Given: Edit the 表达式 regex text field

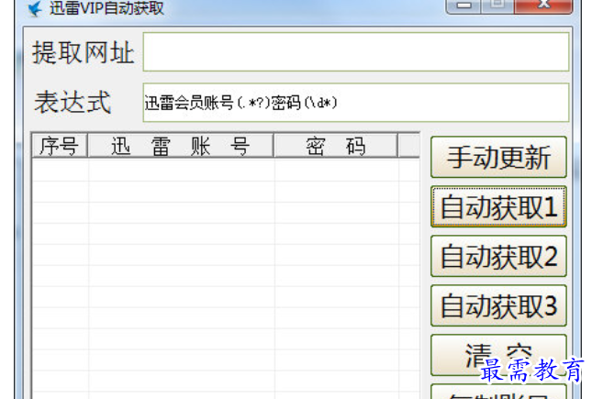Looking at the screenshot, I should [x=355, y=103].
